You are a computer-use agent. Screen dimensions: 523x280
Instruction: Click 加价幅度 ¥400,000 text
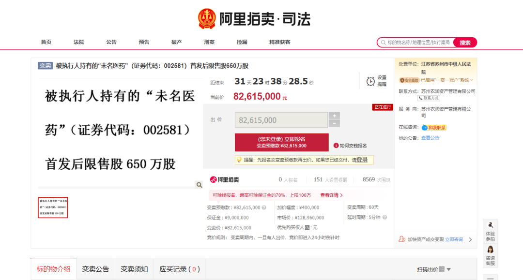click(x=298, y=207)
